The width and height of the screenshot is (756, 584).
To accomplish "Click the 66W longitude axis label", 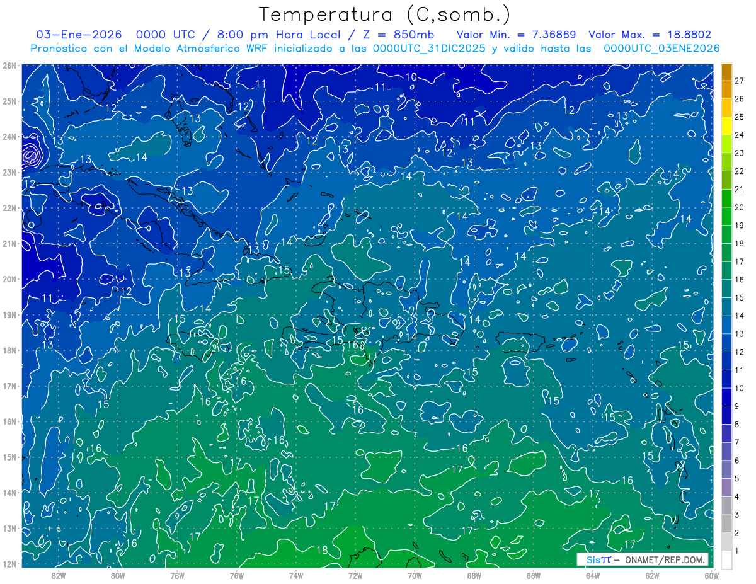I will [533, 575].
